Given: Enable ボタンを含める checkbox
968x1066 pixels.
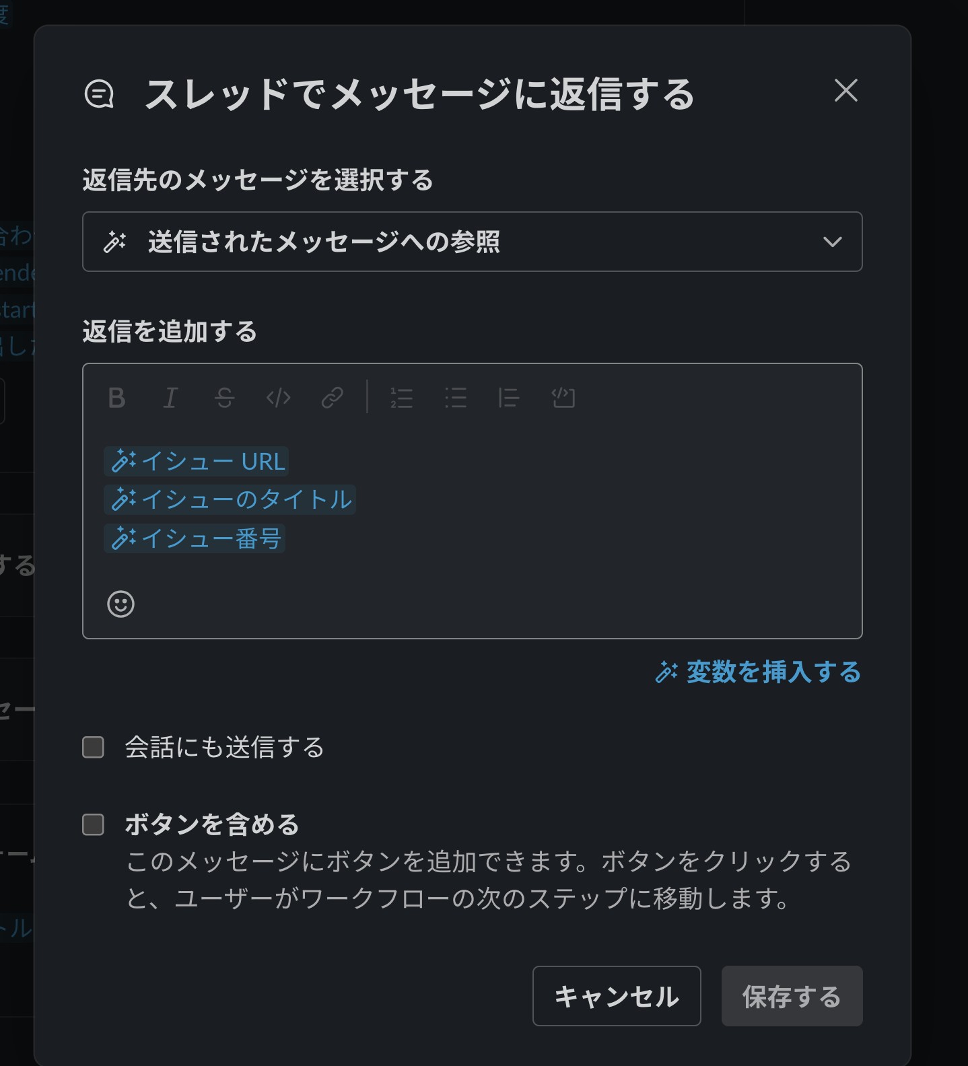Looking at the screenshot, I should tap(92, 825).
